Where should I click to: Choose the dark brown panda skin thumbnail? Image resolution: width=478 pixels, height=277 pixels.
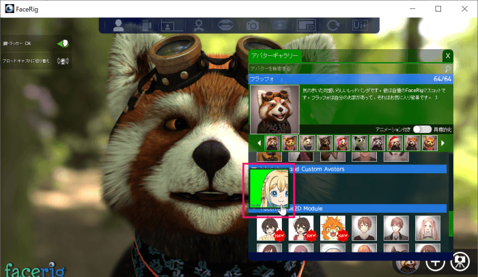324,143
